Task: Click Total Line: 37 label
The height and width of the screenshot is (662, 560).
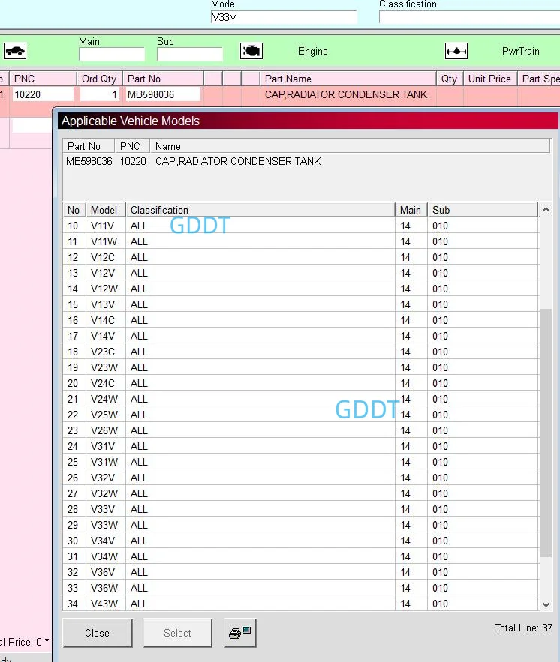Action: (x=524, y=628)
